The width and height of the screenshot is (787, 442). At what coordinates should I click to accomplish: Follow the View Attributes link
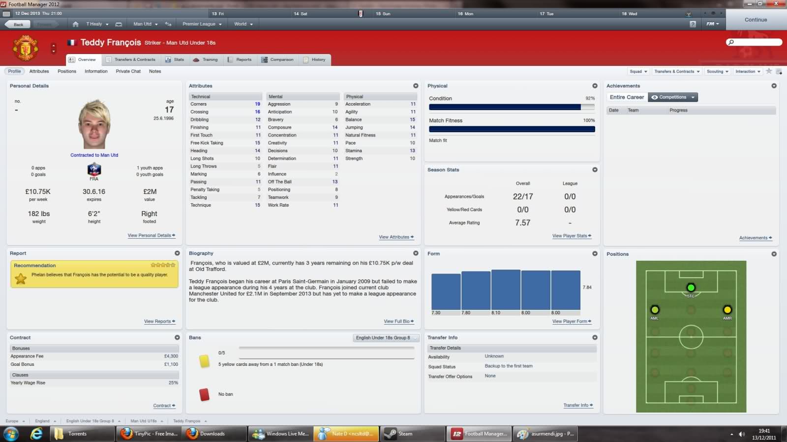click(x=396, y=237)
